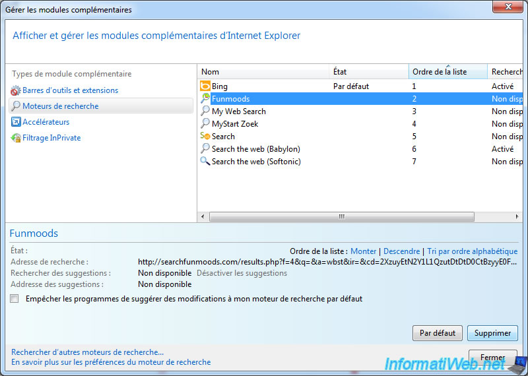Select Moteurs de recherche category
The image size is (528, 376).
click(x=60, y=106)
